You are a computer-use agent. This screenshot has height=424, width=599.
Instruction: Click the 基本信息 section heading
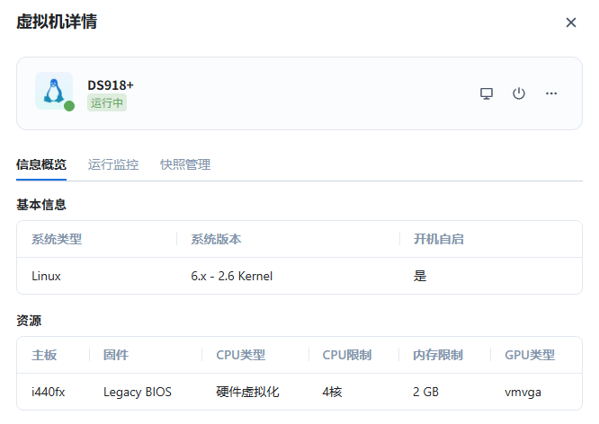tap(41, 205)
